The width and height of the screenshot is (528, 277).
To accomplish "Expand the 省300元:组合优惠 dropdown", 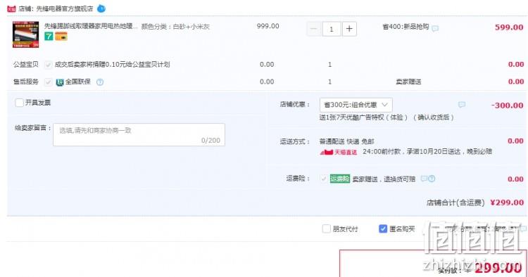I will 356,105.
